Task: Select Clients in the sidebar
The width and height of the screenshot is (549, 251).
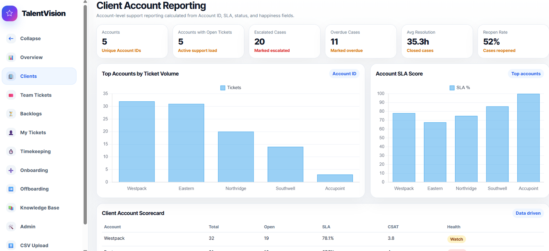Action: [x=39, y=76]
